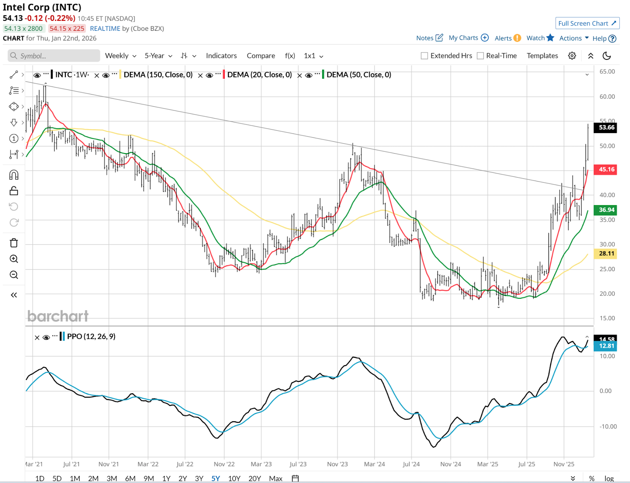Enable the Extended Hrs checkbox
This screenshot has width=630, height=483.
pos(424,56)
